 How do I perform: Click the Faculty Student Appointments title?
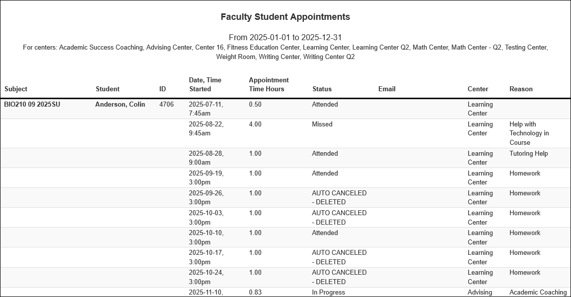point(285,17)
